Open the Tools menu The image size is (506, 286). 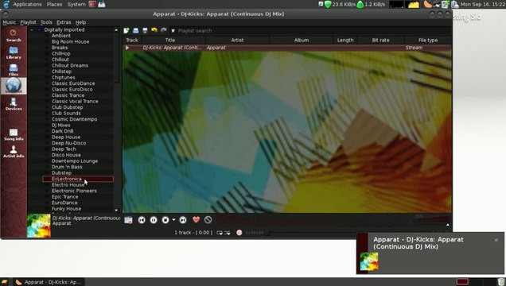click(46, 22)
